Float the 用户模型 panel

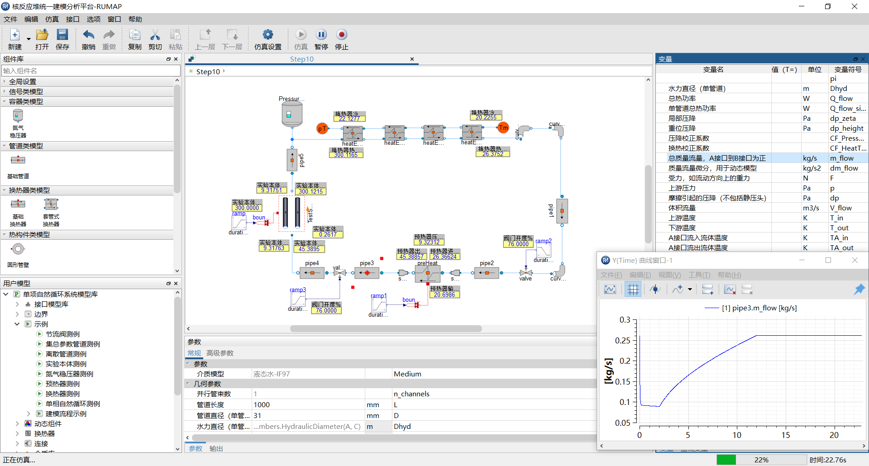point(168,283)
